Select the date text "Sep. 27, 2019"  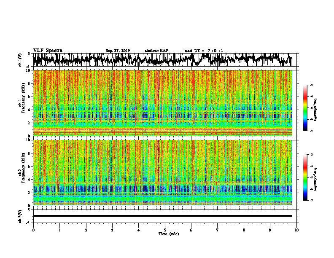118,51
